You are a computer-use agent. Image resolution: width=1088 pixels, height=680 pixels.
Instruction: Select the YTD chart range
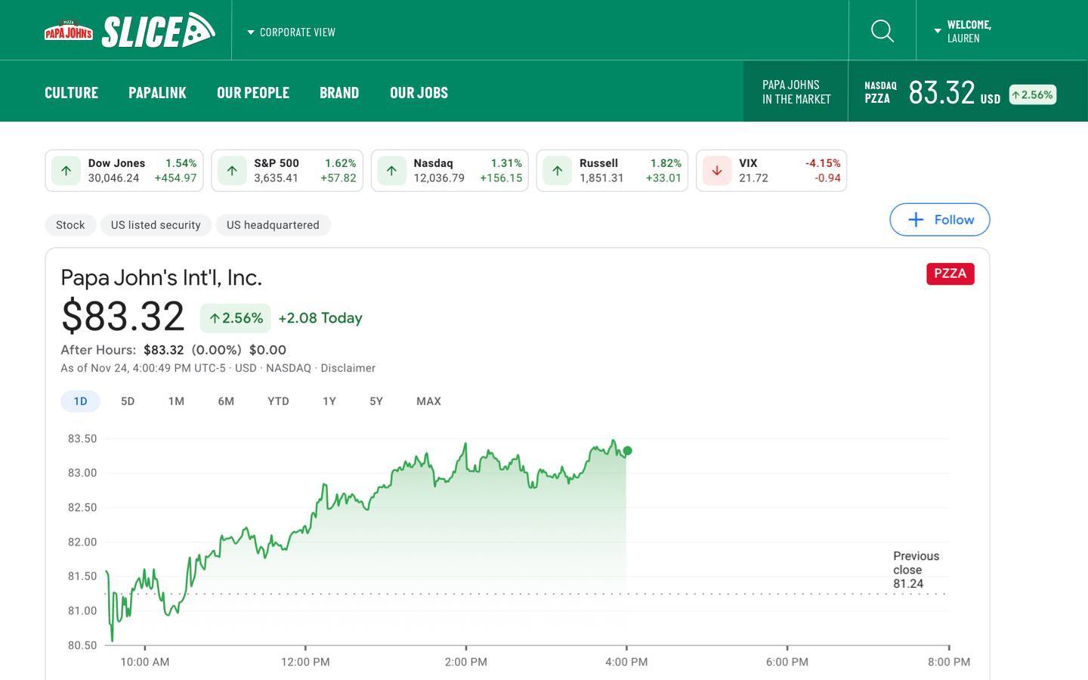(x=278, y=401)
